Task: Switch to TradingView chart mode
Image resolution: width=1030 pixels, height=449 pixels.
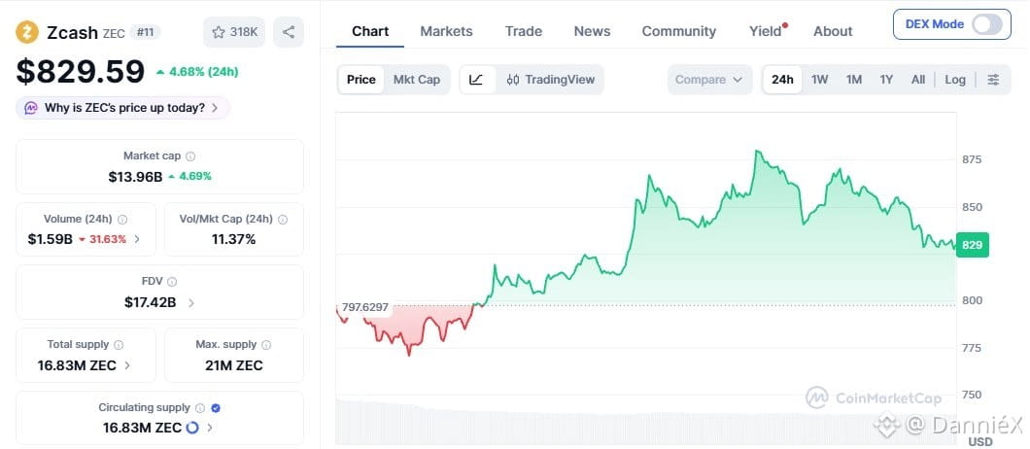Action: click(x=551, y=80)
